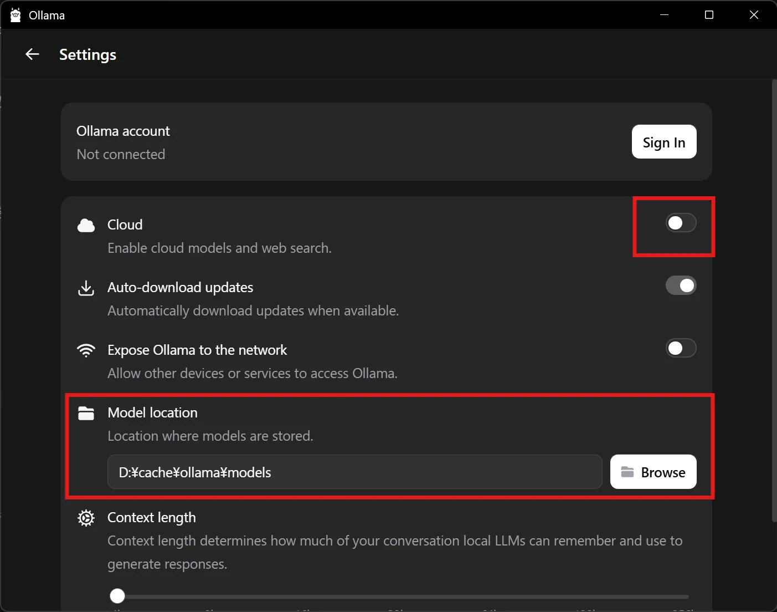Click the "Context length" label
777x612 pixels.
[152, 518]
